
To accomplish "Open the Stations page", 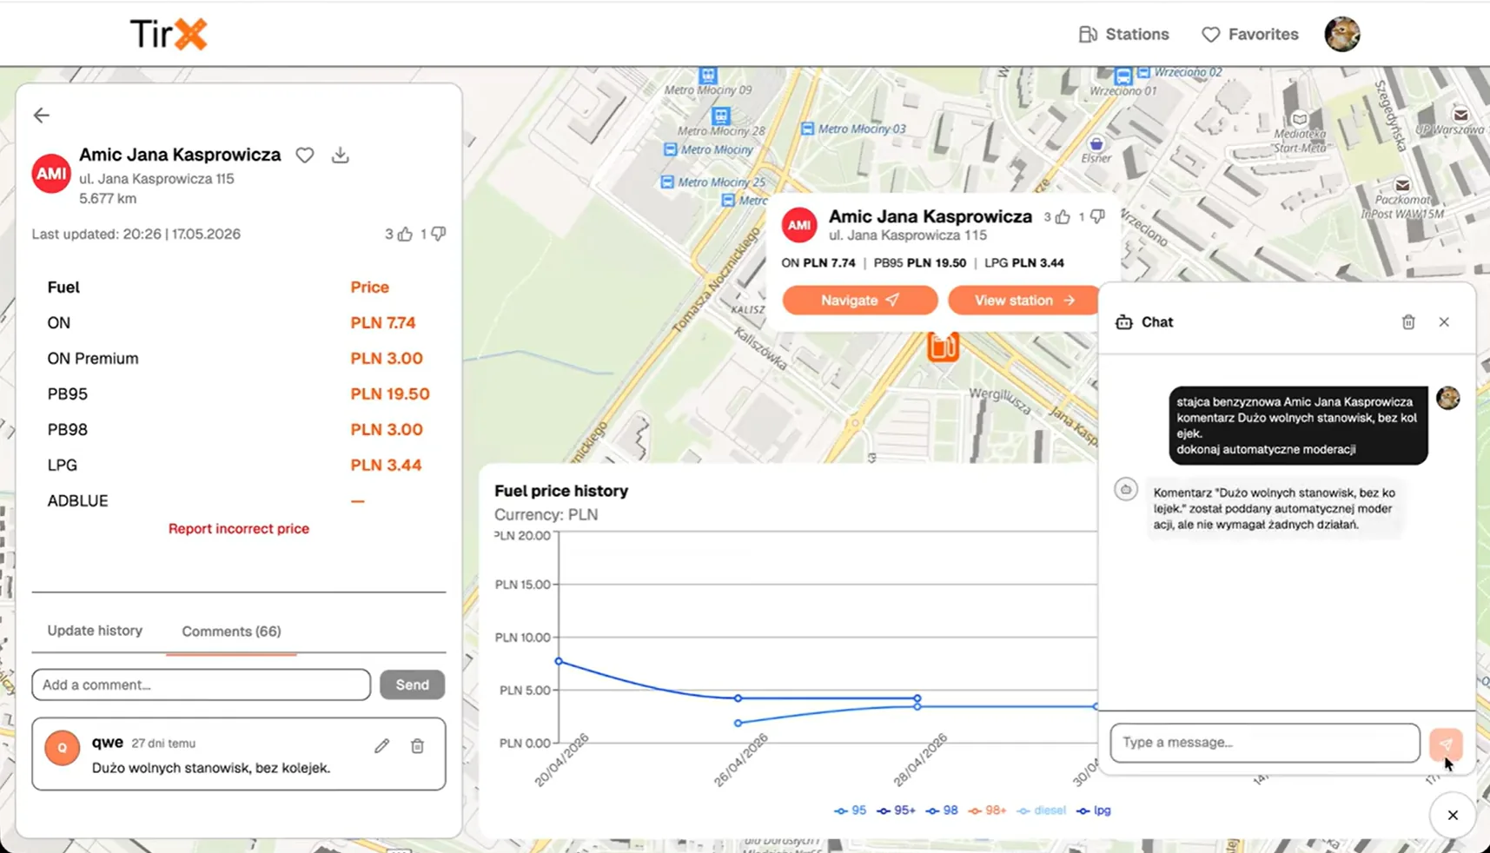I will 1124,35.
